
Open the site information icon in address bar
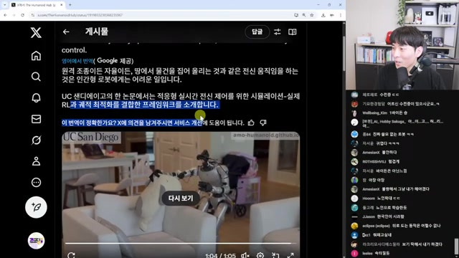click(x=33, y=15)
